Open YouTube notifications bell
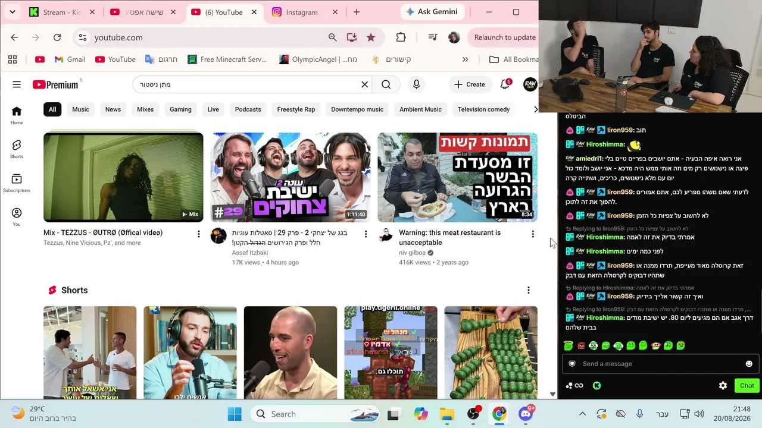The image size is (762, 428). click(505, 84)
